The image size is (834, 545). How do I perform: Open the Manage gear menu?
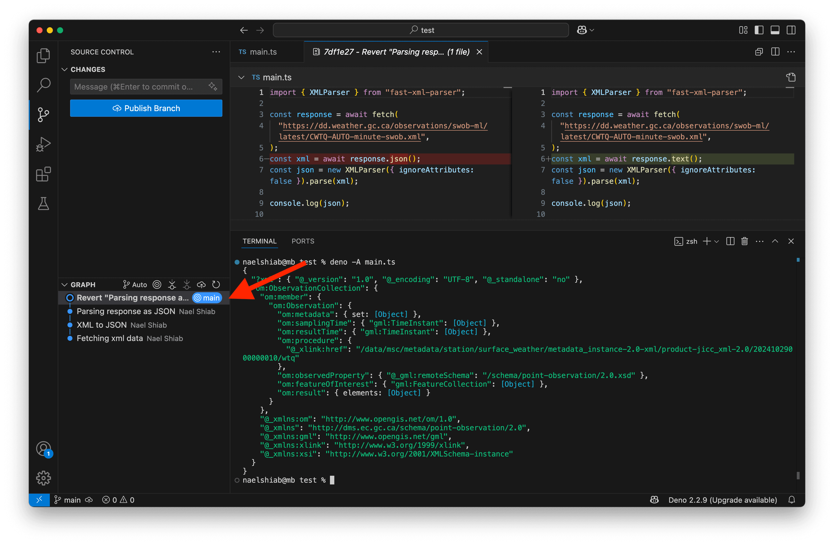pyautogui.click(x=43, y=478)
